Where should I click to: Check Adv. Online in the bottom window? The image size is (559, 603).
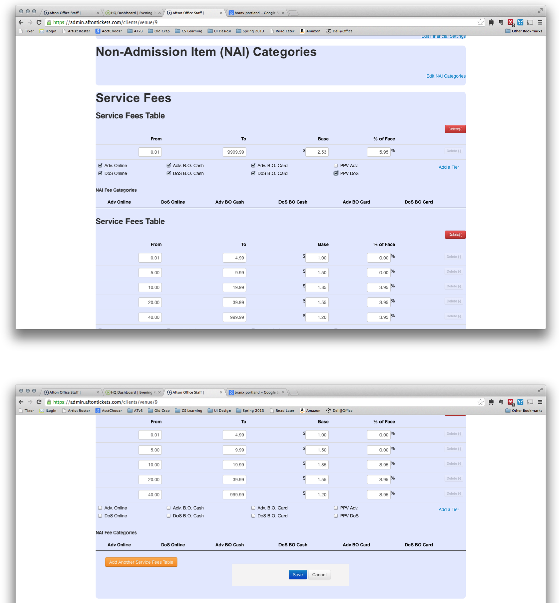(x=100, y=508)
